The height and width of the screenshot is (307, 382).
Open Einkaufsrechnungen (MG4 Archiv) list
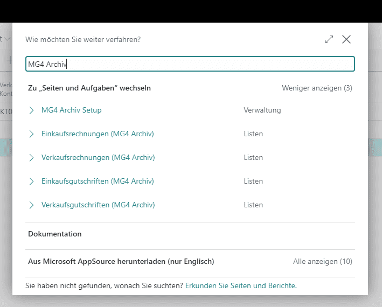pyautogui.click(x=98, y=134)
